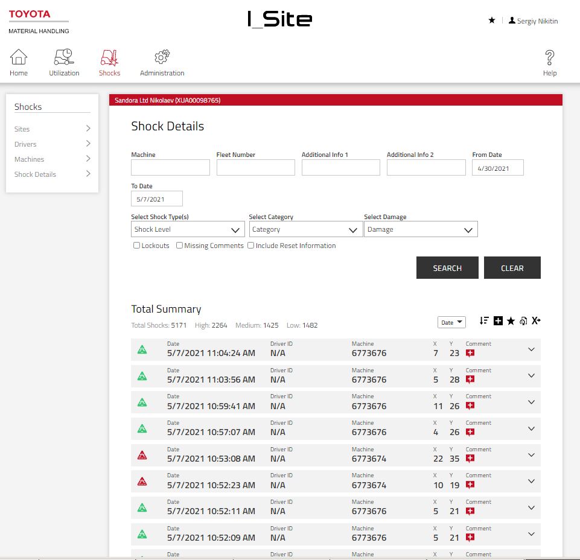
Task: Click the favorites star beside user name
Action: click(492, 21)
